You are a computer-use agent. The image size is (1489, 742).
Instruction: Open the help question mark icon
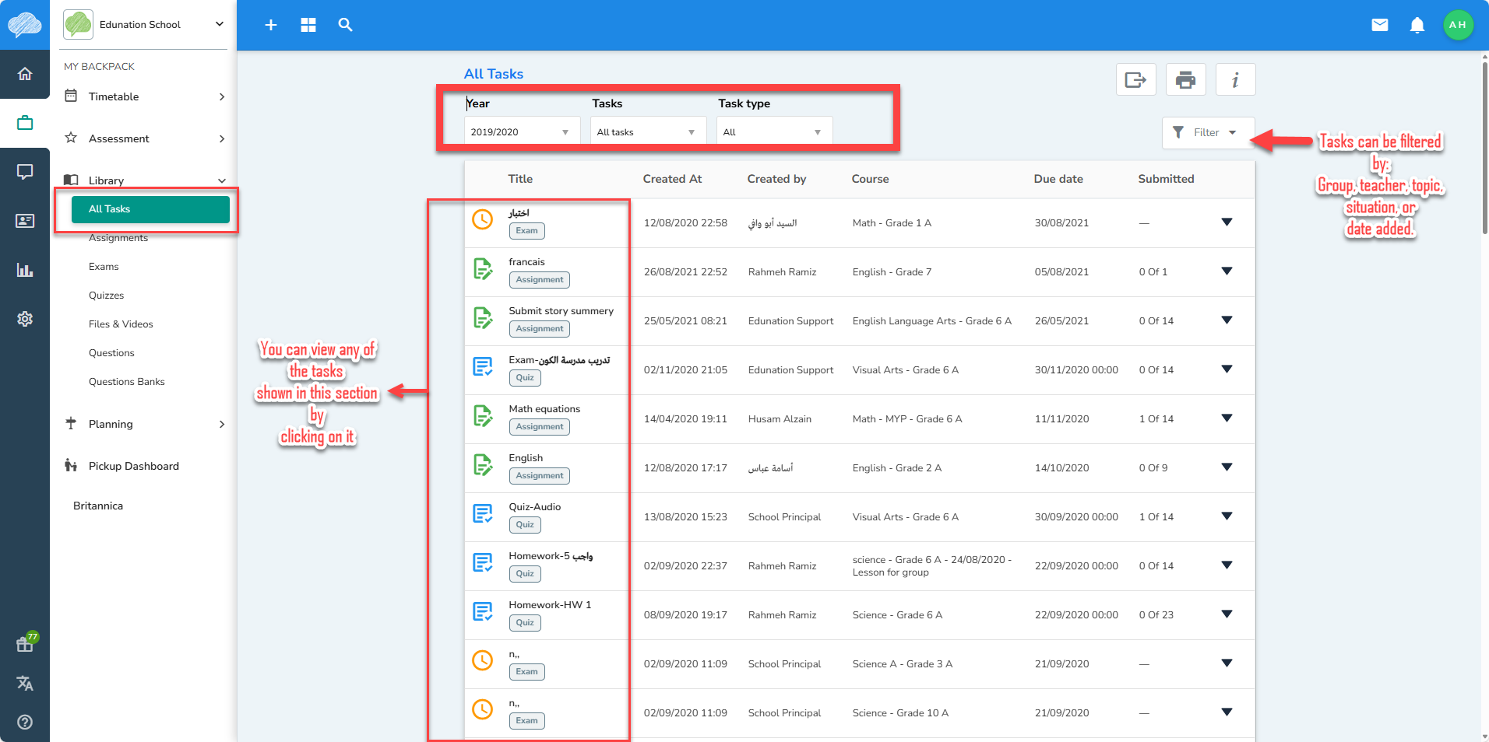25,722
